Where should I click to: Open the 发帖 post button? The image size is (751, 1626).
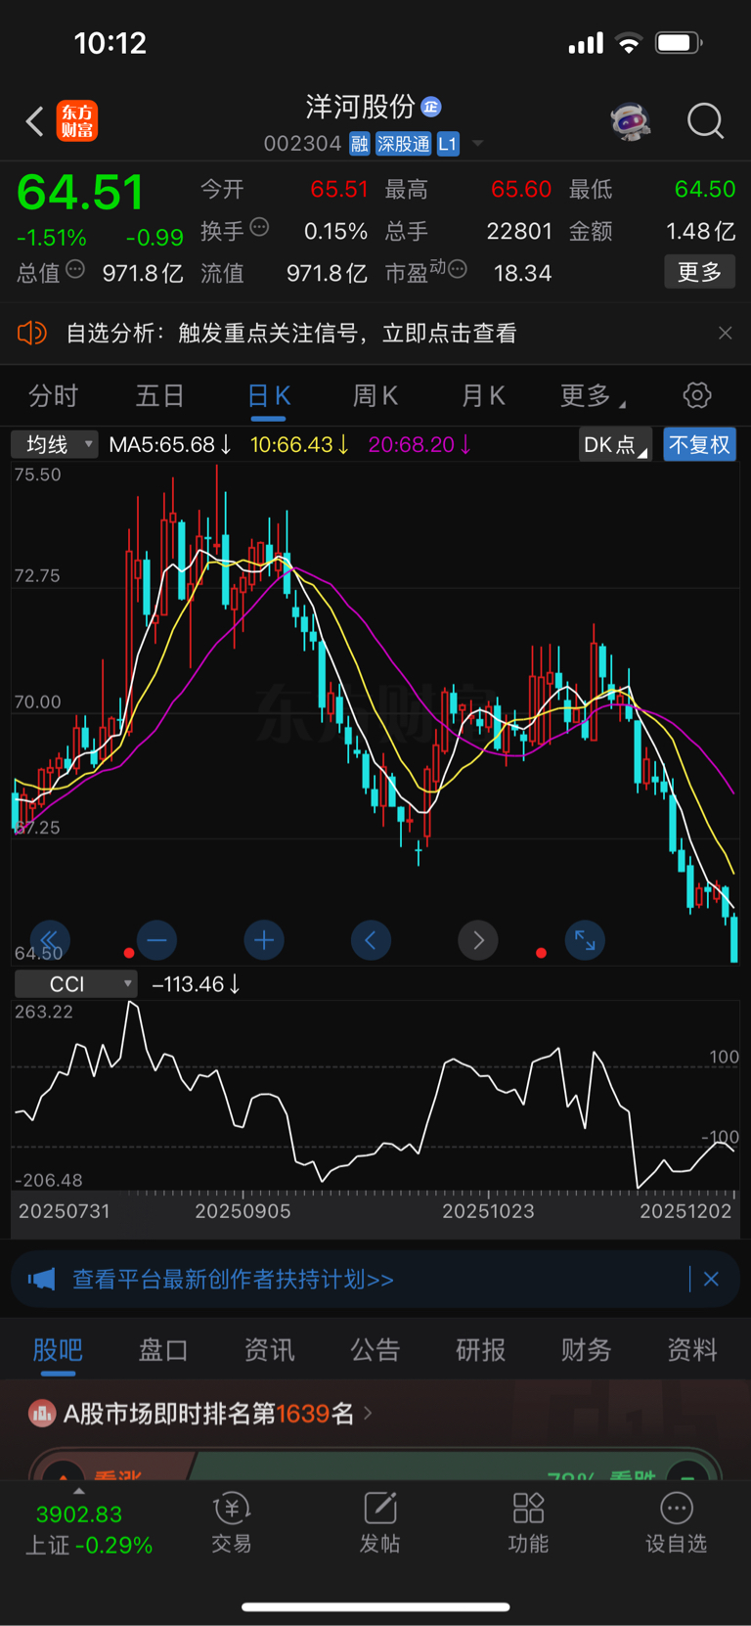click(x=380, y=1522)
